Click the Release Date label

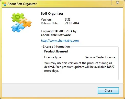(50, 23)
